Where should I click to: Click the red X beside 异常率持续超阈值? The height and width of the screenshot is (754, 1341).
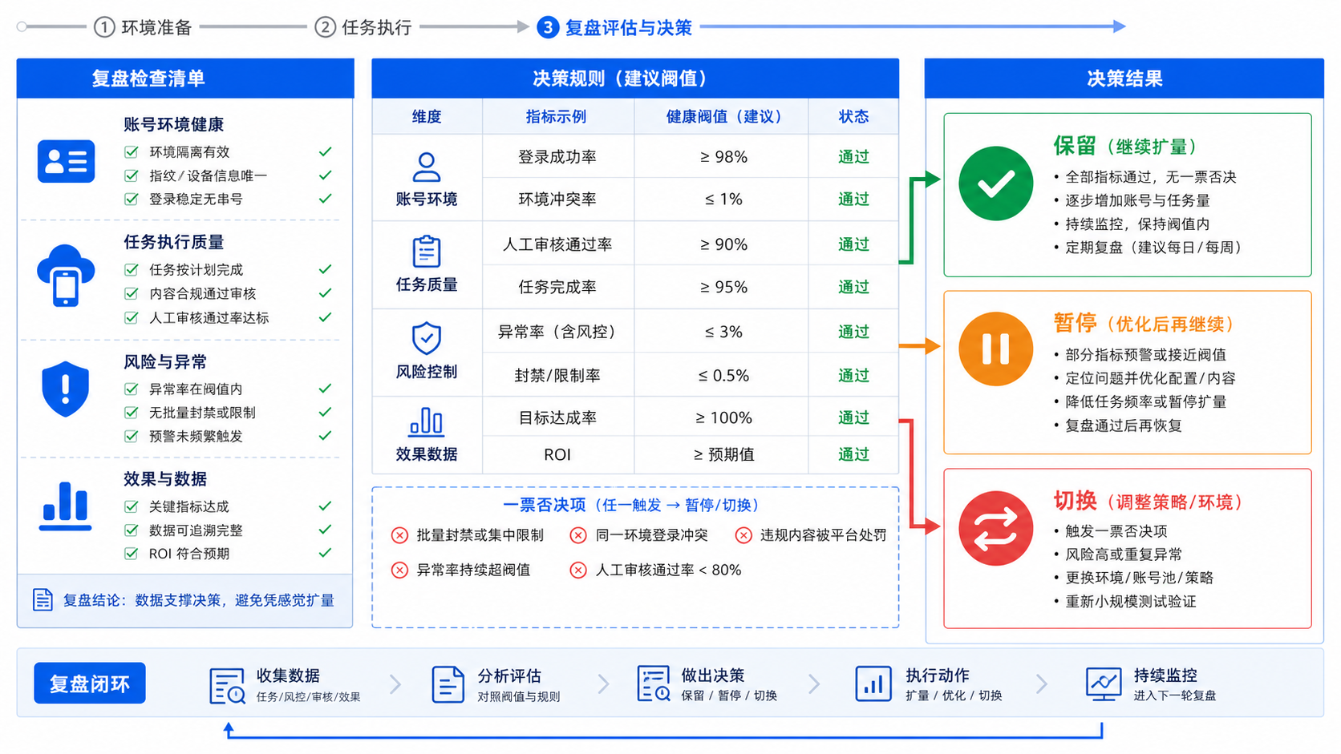[399, 571]
